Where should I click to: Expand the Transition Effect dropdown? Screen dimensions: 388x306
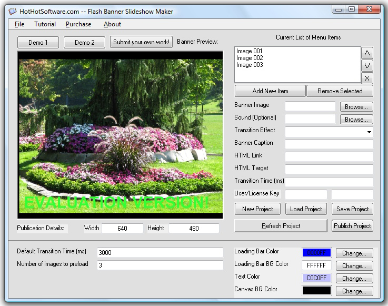(x=370, y=132)
